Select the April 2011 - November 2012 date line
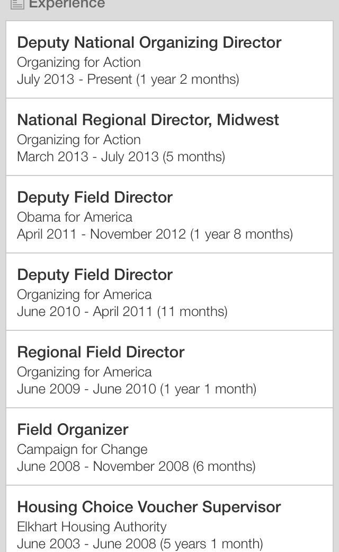This screenshot has width=339, height=552. pyautogui.click(x=155, y=234)
